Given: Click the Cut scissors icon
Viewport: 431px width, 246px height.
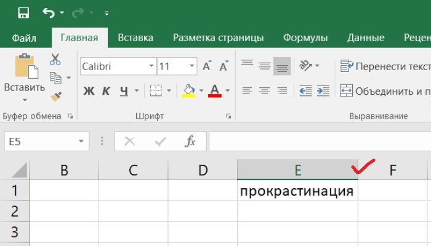Looking at the screenshot, I should coord(55,59).
